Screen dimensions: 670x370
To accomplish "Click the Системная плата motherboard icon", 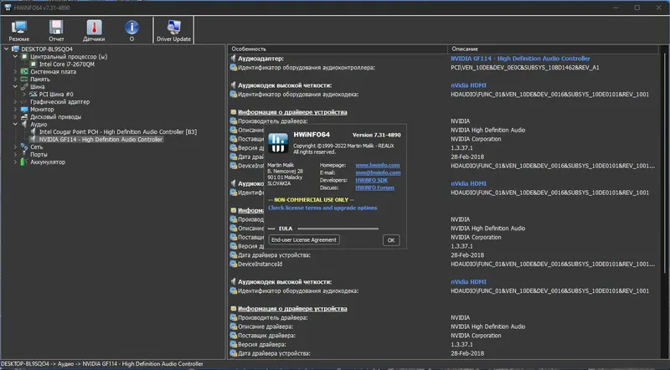I will pos(24,72).
